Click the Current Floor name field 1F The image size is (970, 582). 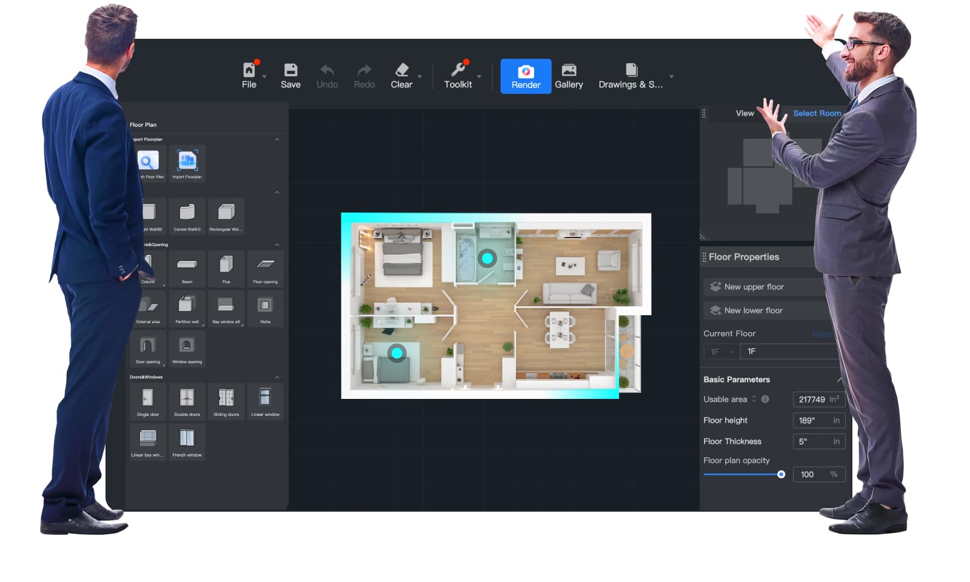788,352
